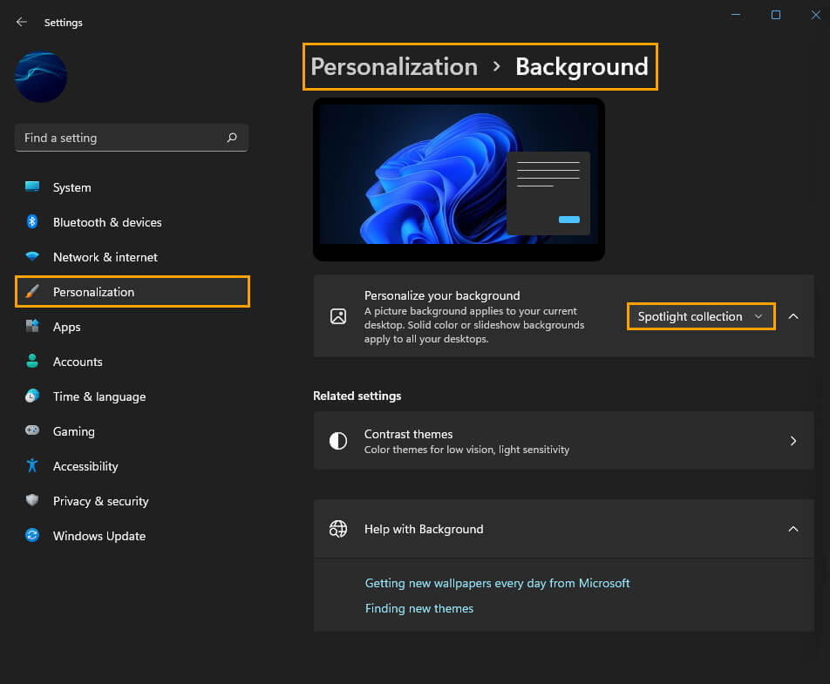Click the Apps icon in sidebar
This screenshot has width=830, height=684.
[x=32, y=326]
